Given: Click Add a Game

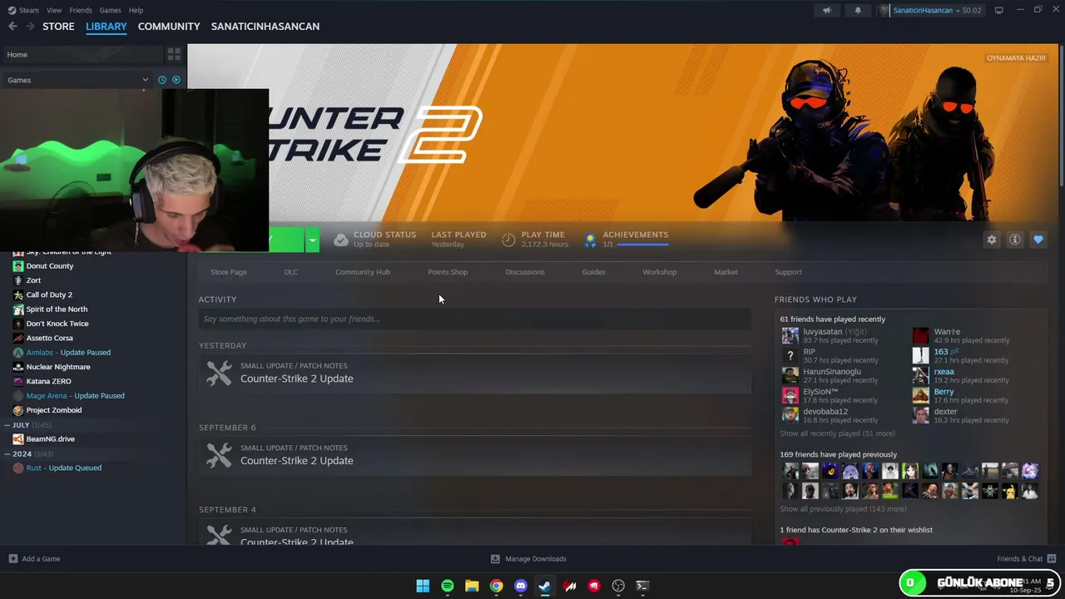Looking at the screenshot, I should [34, 559].
